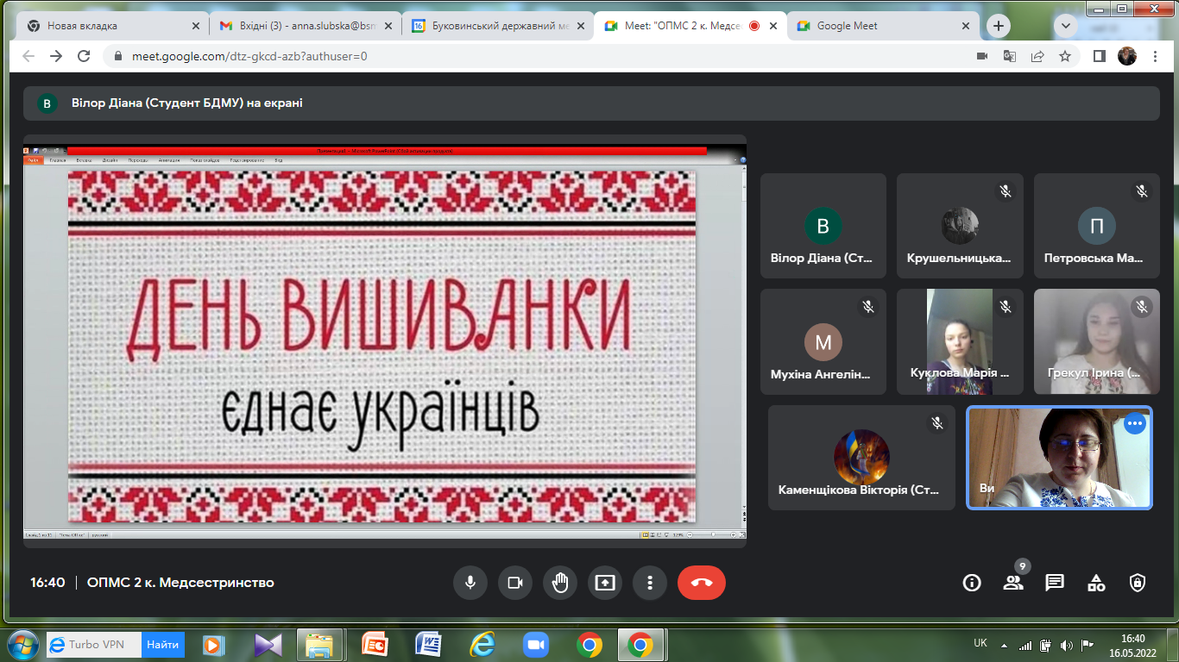Image resolution: width=1179 pixels, height=662 pixels.
Task: Click meeting name ОПМС 2 к. Медсестринство
Action: tap(180, 583)
